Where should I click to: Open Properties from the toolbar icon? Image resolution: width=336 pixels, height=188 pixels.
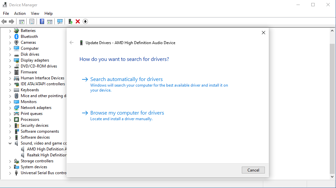tap(32, 21)
